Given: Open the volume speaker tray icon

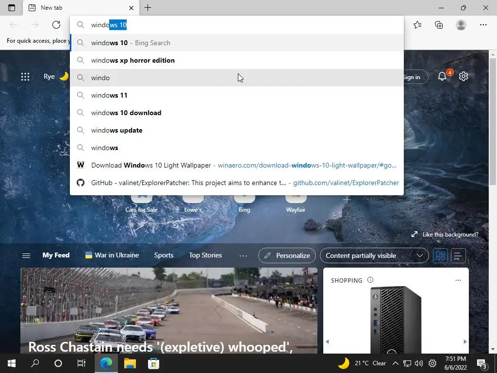Looking at the screenshot, I should tap(419, 363).
